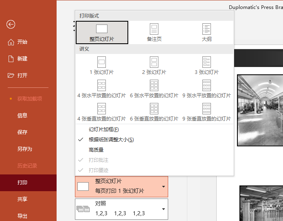This screenshot has height=221, width=283.
Task: Choose the 大纲 outline print layout
Action: pos(206,32)
